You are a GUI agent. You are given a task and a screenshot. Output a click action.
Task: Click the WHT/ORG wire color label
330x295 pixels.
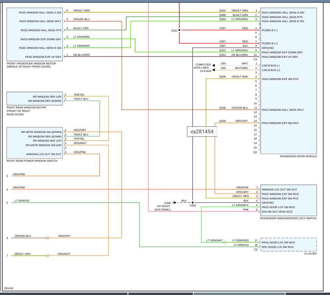(x=241, y=68)
